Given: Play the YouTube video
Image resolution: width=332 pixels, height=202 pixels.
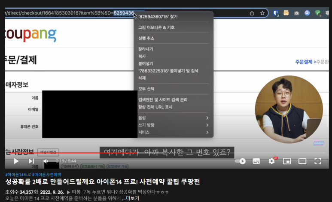Looking at the screenshot, I should pos(16,161).
